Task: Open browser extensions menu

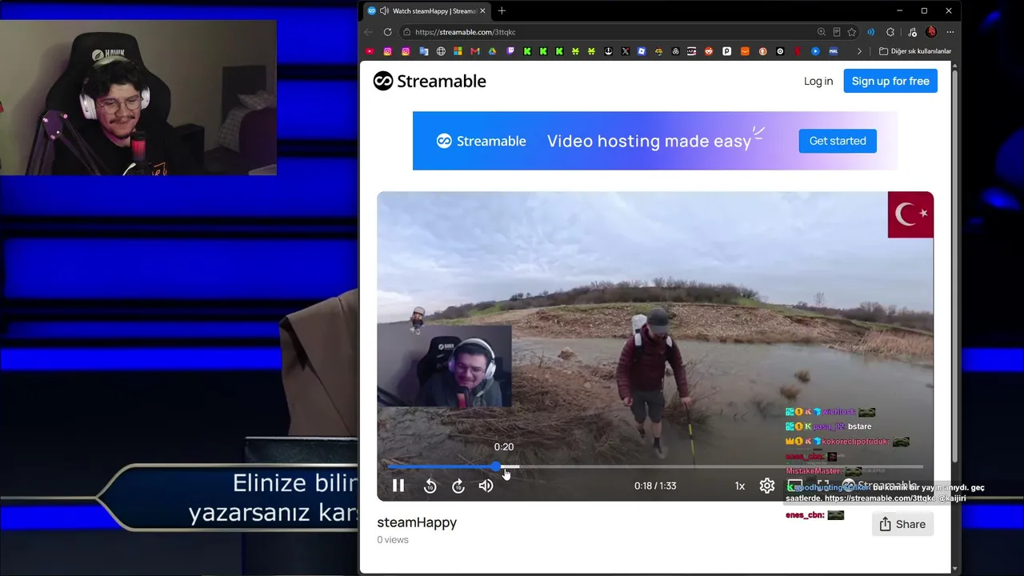Action: [890, 32]
